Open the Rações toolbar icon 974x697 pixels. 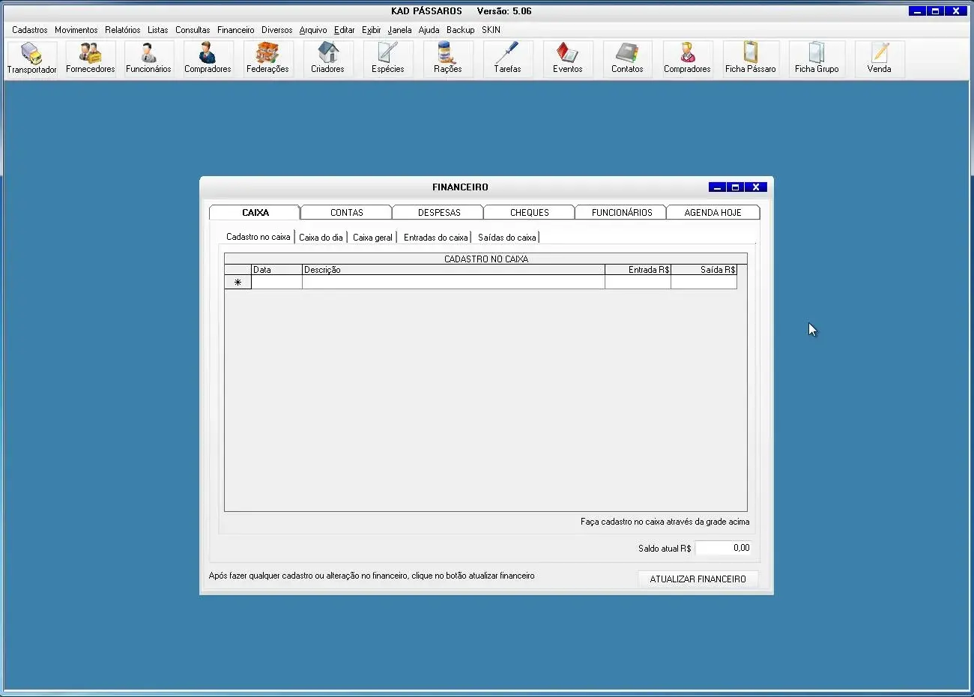tap(447, 58)
